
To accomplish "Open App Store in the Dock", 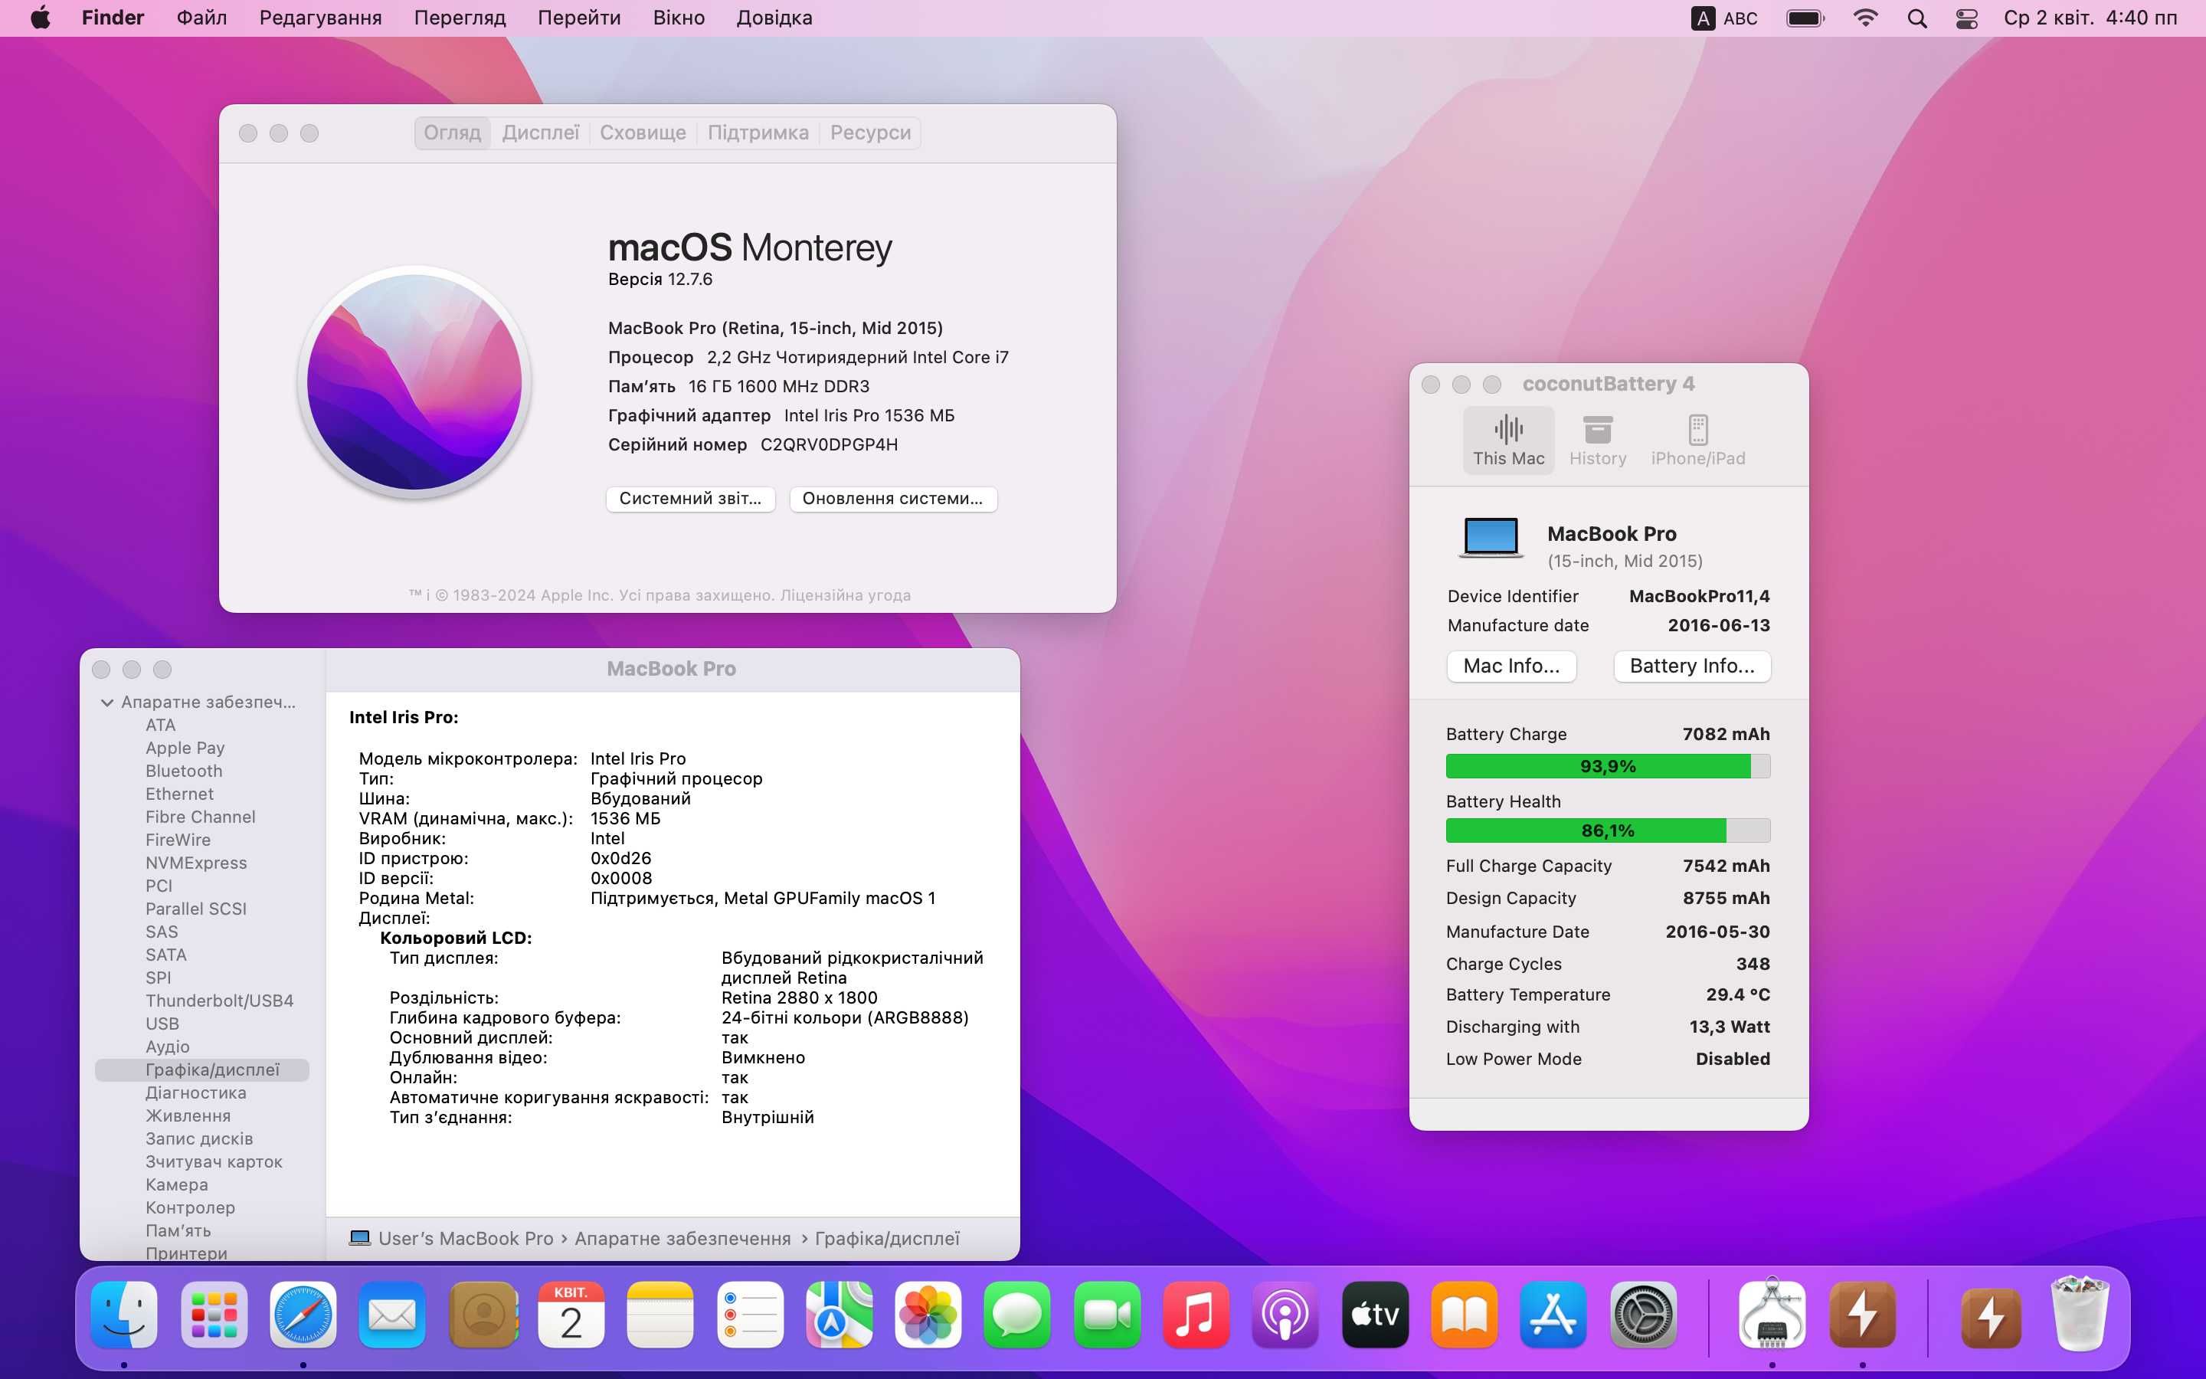I will click(x=1553, y=1314).
